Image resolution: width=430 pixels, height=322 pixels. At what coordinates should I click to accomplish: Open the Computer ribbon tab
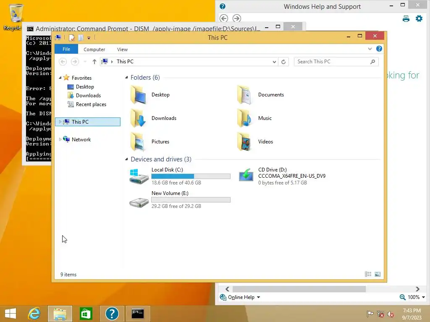click(94, 49)
